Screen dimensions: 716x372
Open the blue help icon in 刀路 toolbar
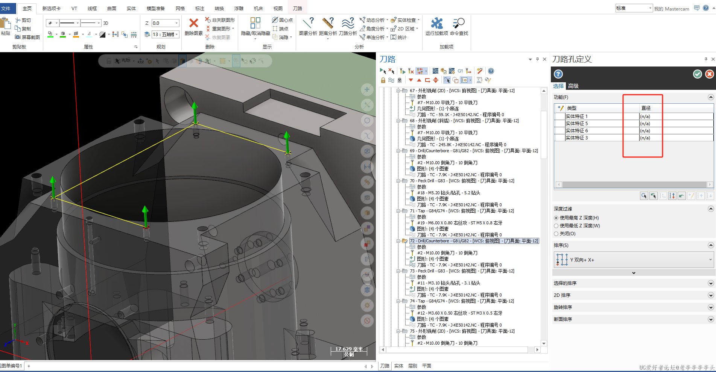(x=491, y=71)
